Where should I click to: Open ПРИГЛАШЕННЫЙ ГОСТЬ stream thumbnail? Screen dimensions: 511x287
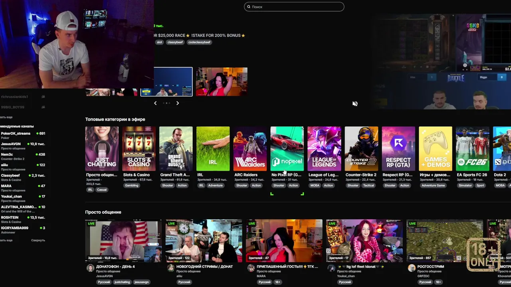tap(284, 241)
